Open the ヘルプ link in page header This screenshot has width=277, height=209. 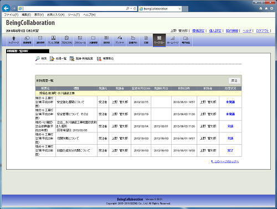pos(247,30)
